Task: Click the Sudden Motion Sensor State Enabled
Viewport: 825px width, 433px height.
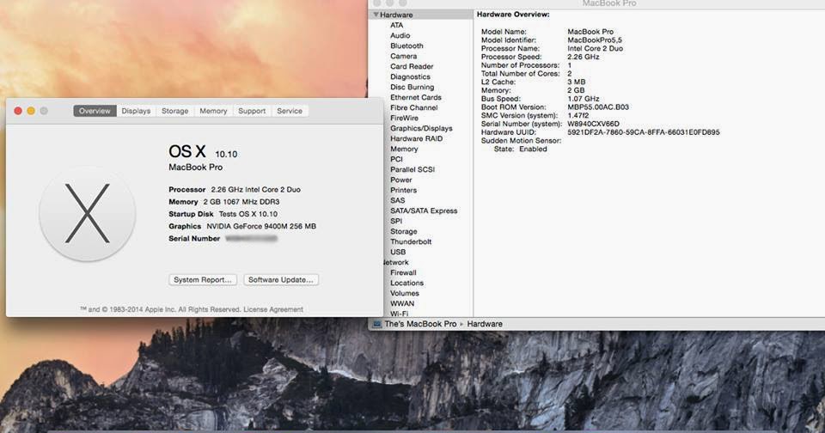Action: pos(533,149)
